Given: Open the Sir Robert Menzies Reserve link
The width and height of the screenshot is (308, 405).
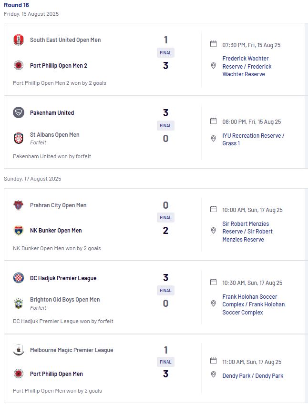Looking at the screenshot, I should point(247,232).
